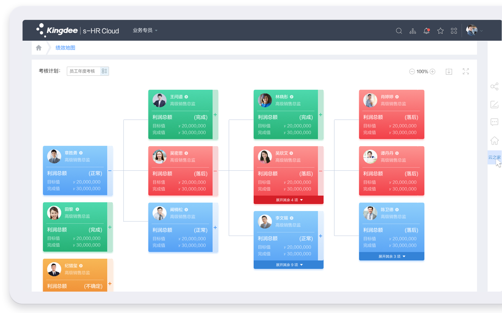Click the download export icon

point(449,71)
